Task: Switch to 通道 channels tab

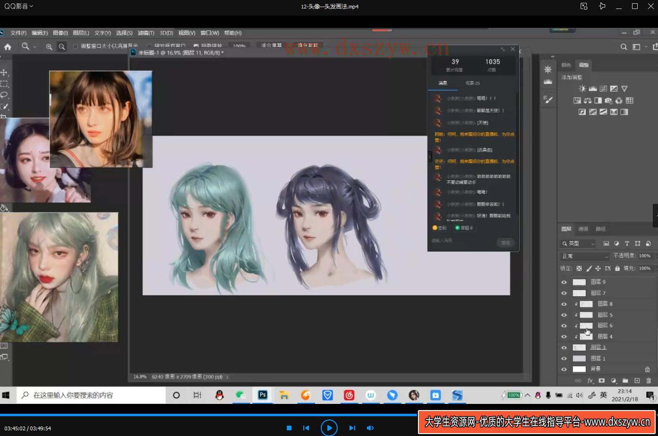Action: pos(583,229)
